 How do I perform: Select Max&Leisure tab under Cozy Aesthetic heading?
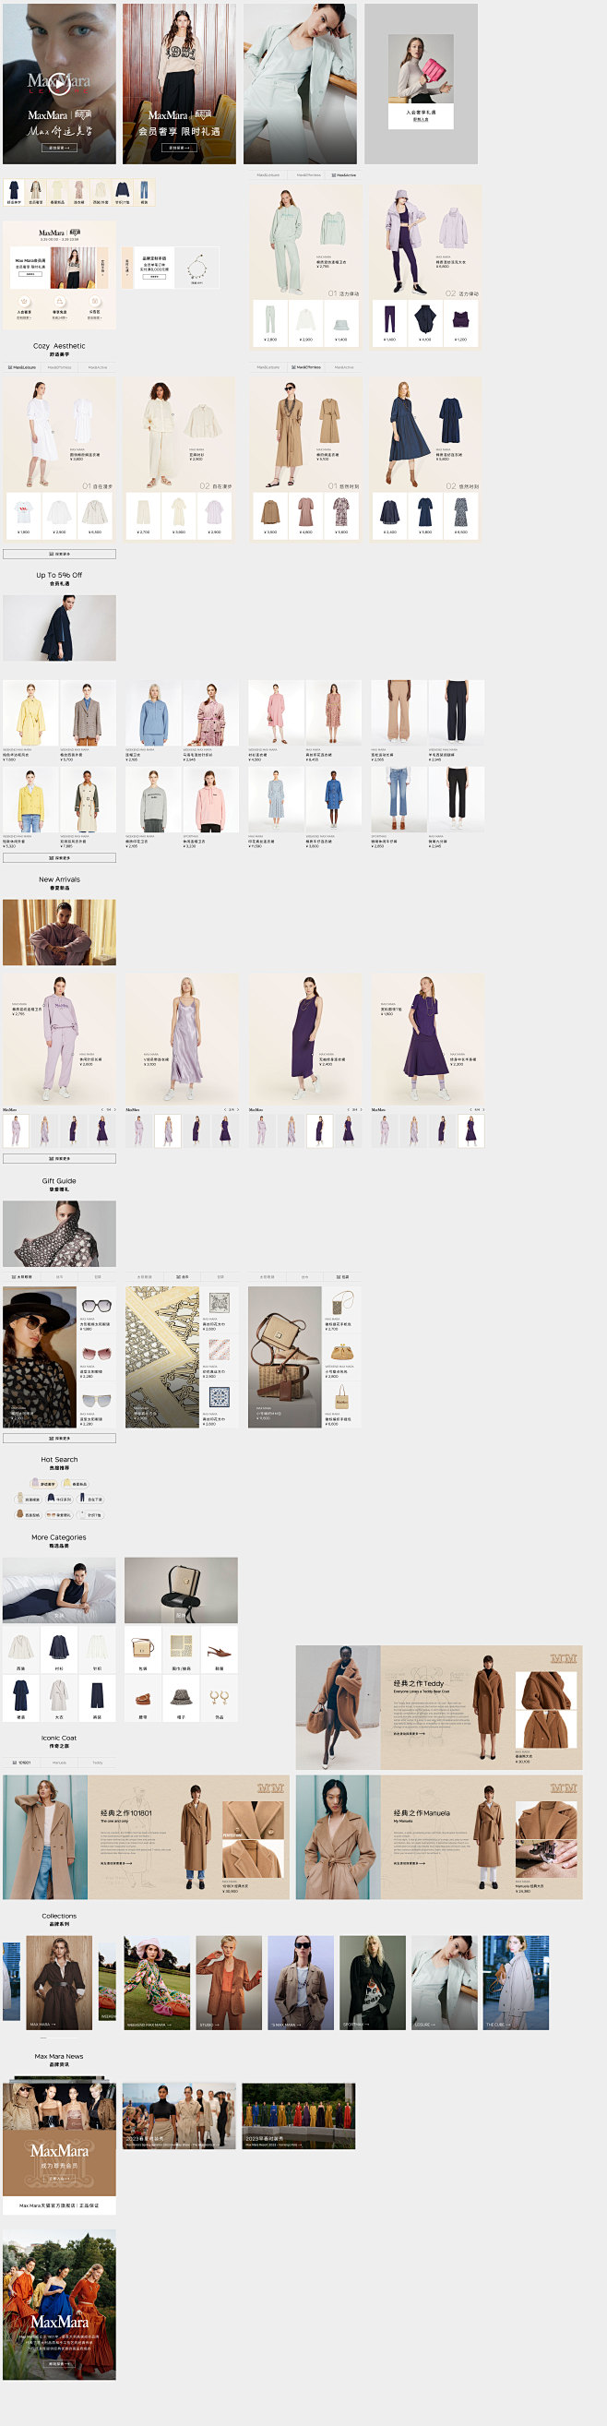click(21, 367)
